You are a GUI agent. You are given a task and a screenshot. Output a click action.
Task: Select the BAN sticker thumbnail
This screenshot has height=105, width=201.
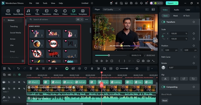54,44
